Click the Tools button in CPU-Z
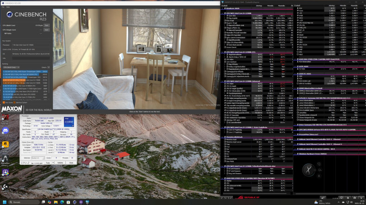The width and height of the screenshot is (366, 205). click(48, 163)
